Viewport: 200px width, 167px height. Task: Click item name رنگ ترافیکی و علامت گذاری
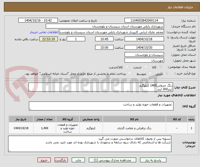pyautogui.click(x=134, y=128)
